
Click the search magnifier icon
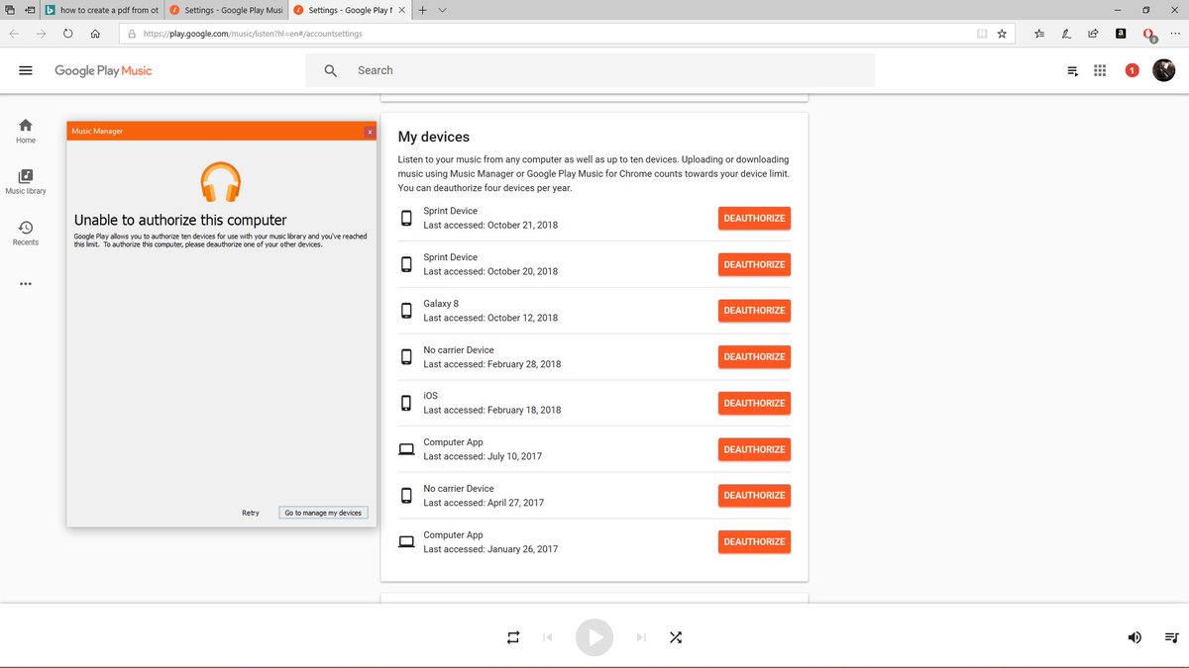pos(331,70)
